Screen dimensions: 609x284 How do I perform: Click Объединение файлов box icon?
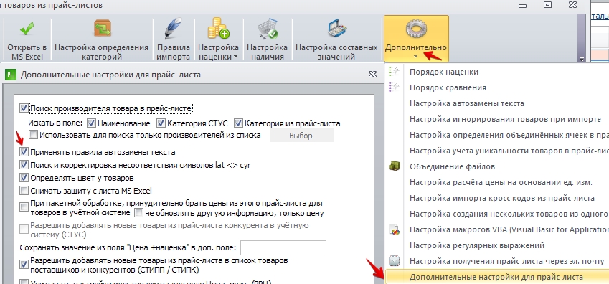394,166
